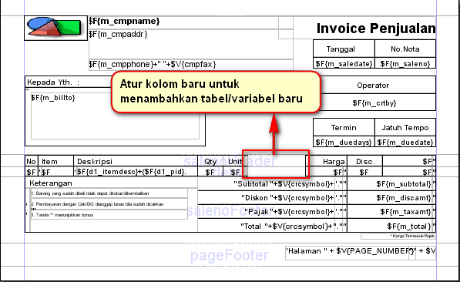The height and width of the screenshot is (282, 460).
Task: Click the $F{m_saledate} field
Action: (344, 63)
